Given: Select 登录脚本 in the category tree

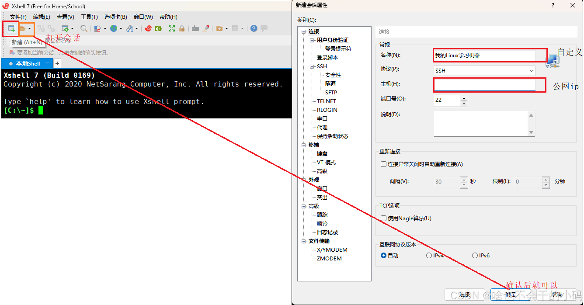Looking at the screenshot, I should coord(327,57).
